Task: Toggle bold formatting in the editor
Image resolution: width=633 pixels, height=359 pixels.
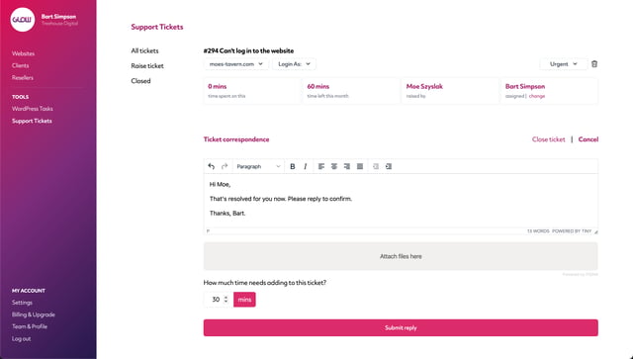Action: (x=293, y=166)
